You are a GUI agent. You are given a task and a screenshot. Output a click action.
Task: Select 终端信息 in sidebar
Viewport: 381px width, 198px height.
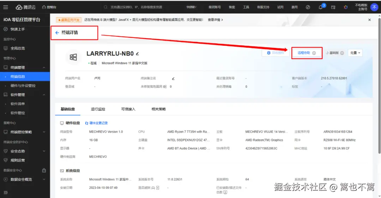click(25, 76)
